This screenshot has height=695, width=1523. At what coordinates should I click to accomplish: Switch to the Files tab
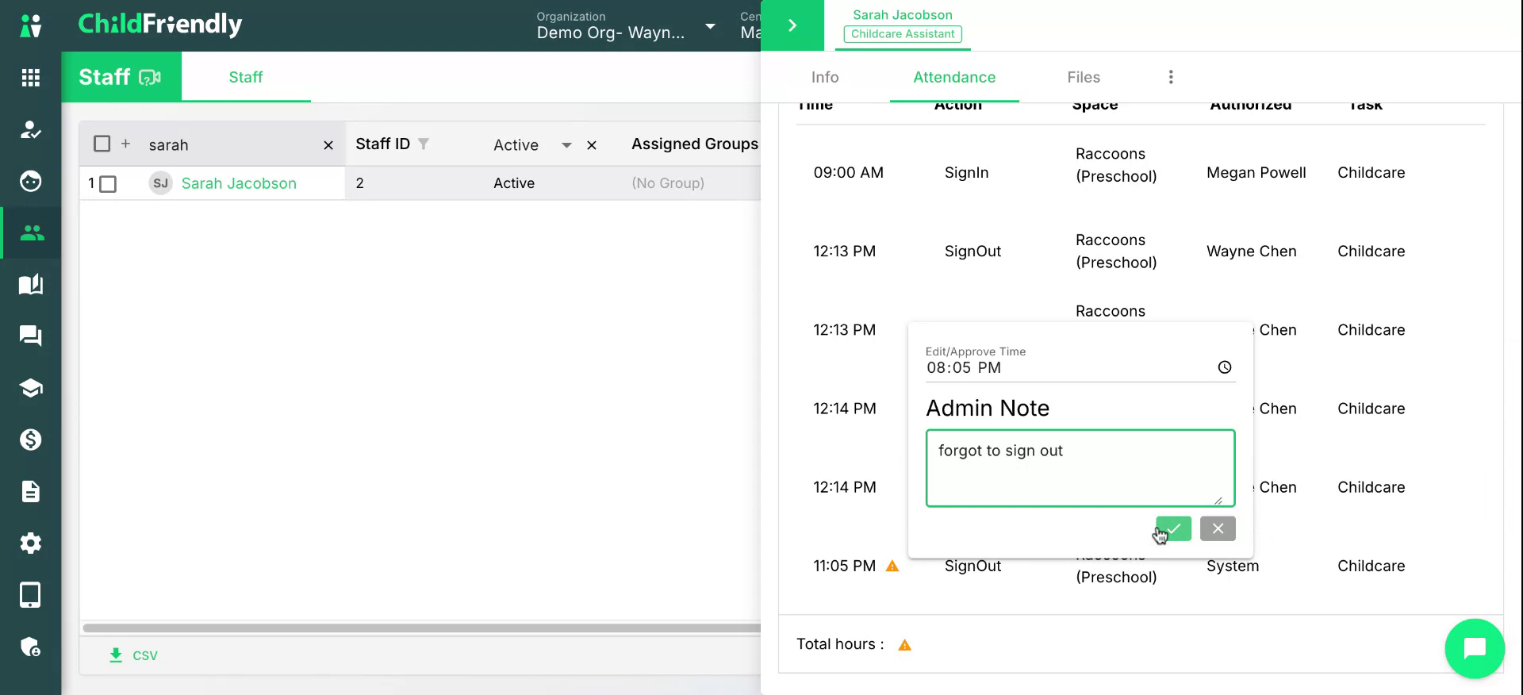pos(1084,77)
